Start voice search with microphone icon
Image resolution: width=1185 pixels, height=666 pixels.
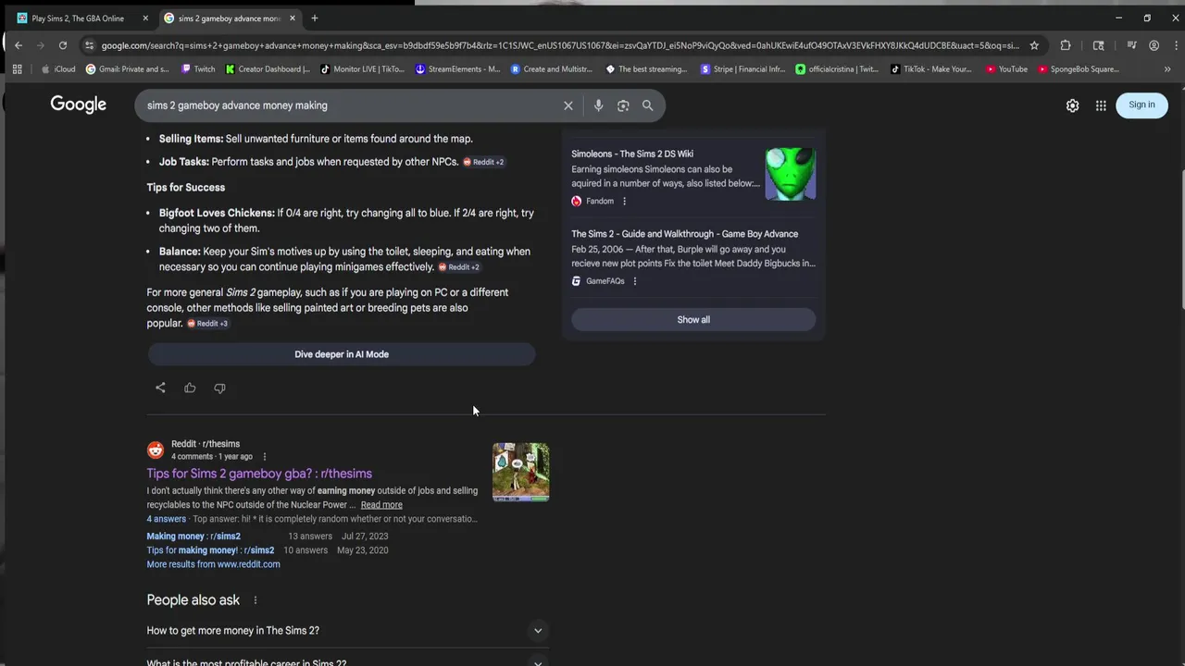pos(598,105)
